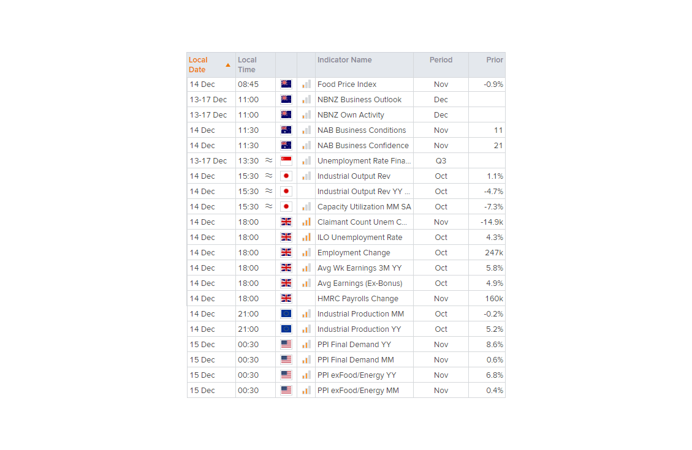Click the US flag beside PPI Final Demand YY
Viewport: 692px width, 450px height.
coord(286,345)
